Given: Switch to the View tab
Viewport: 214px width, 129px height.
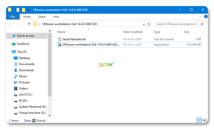Looking at the screenshot, I should 56,17.
